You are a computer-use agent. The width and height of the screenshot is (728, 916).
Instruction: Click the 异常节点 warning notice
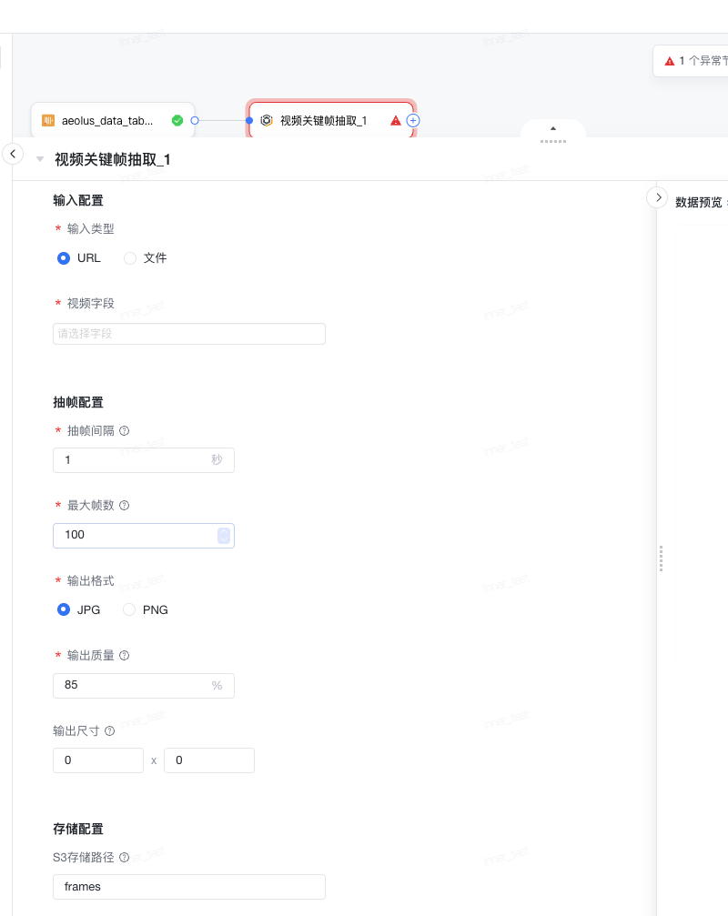pyautogui.click(x=696, y=61)
